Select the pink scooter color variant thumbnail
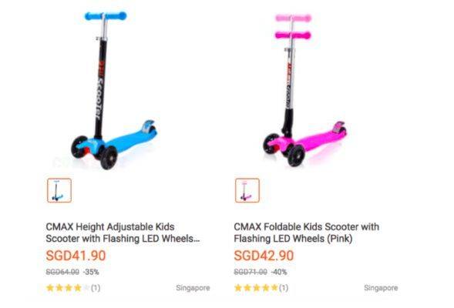The height and width of the screenshot is (308, 454). tap(247, 190)
